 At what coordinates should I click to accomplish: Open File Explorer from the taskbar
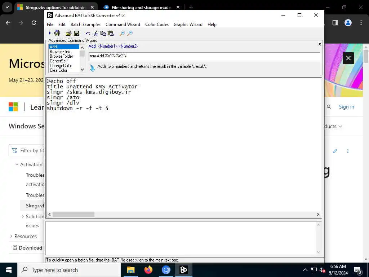[x=130, y=270]
